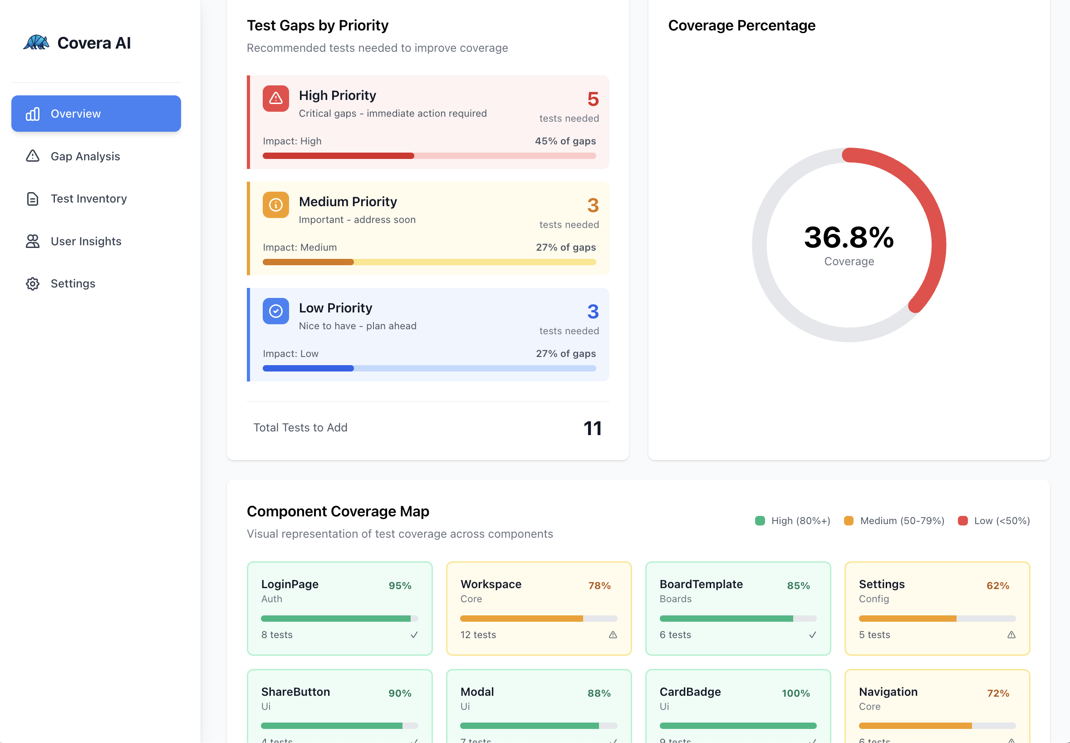The image size is (1070, 743).
Task: Open User Insights via its people icon
Action: pos(32,241)
